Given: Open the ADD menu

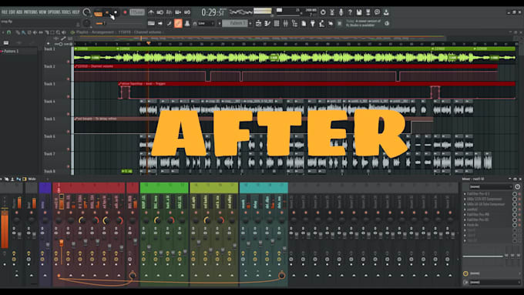Looking at the screenshot, I should (19, 12).
